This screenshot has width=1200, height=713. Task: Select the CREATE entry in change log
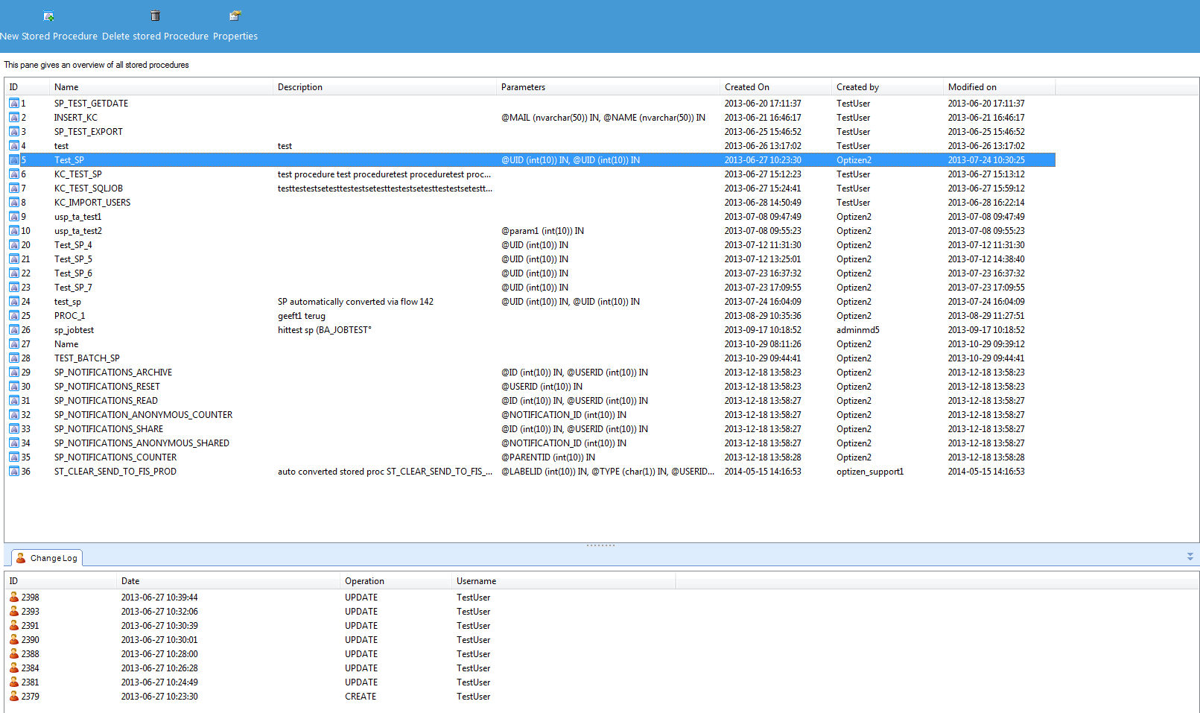tap(361, 697)
